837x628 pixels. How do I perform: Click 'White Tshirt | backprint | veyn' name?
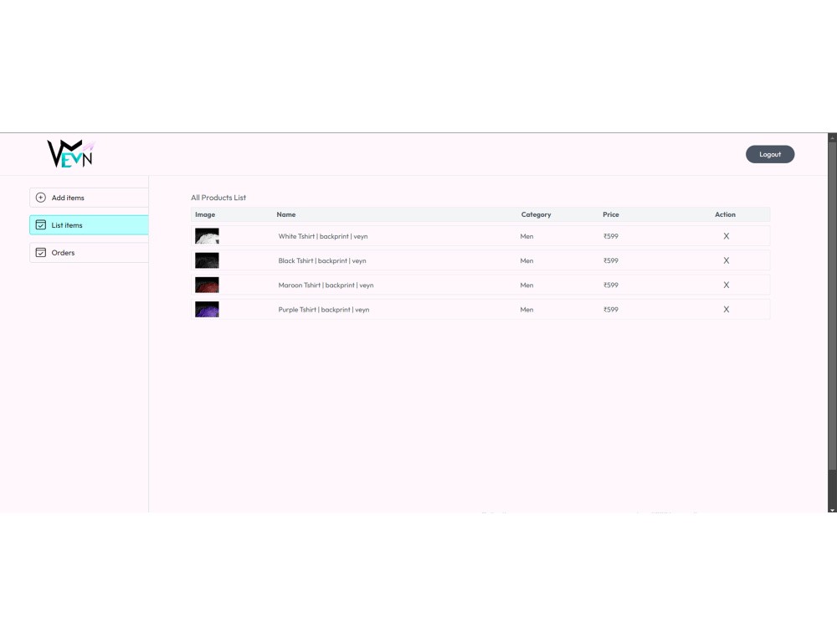323,236
